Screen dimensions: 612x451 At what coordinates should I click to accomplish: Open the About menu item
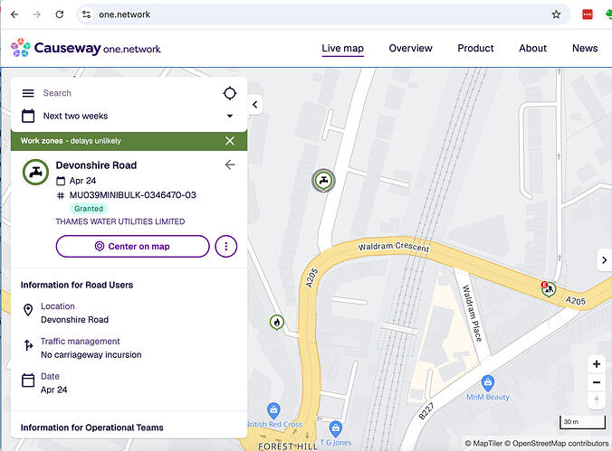coord(532,48)
